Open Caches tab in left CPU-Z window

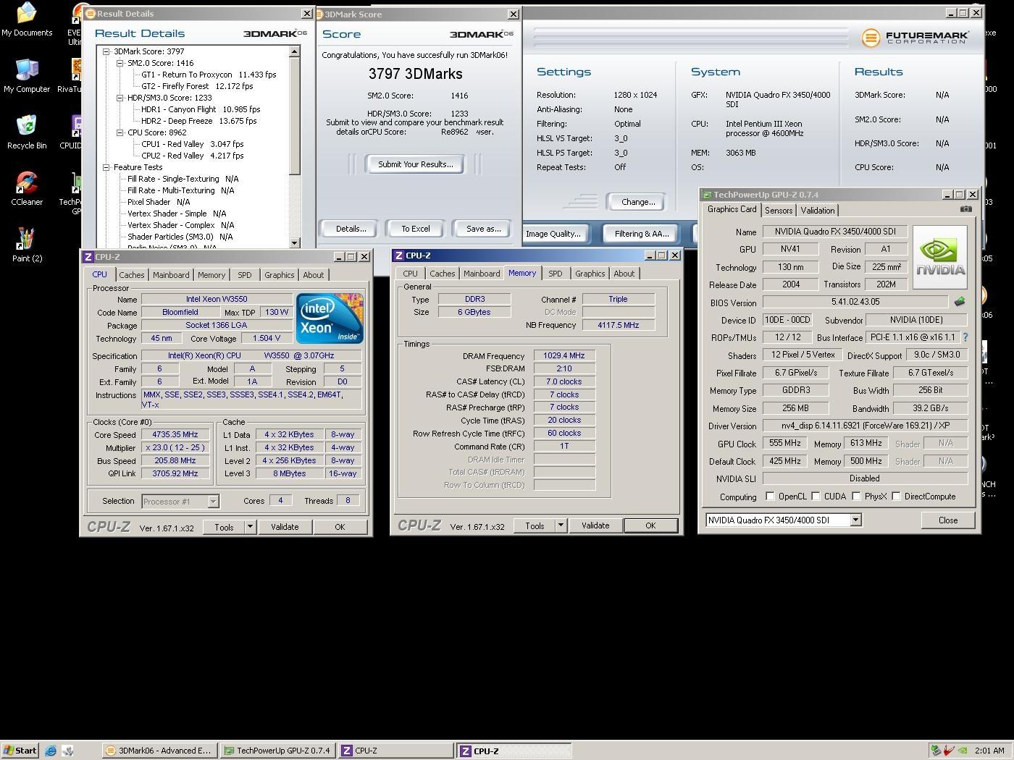(x=131, y=275)
